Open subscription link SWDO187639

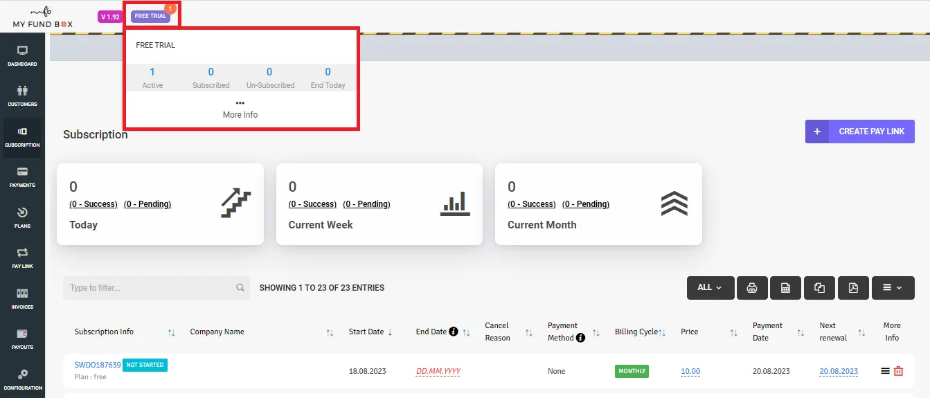[98, 365]
